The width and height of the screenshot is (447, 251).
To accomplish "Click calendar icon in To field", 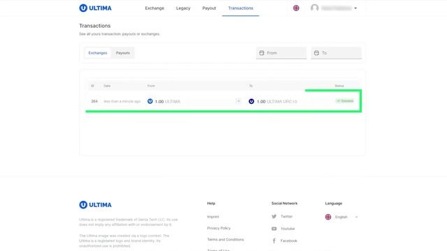I will 316,53.
